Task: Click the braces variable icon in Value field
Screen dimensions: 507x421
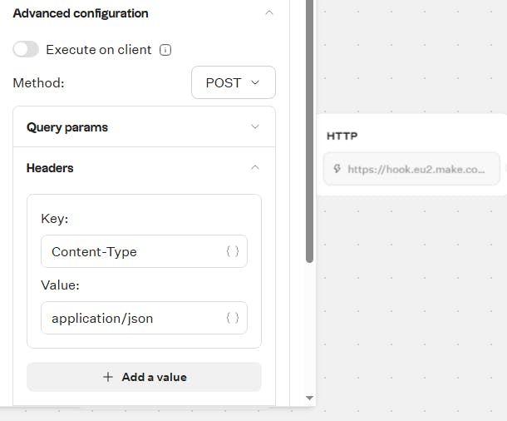Action: pyautogui.click(x=233, y=318)
